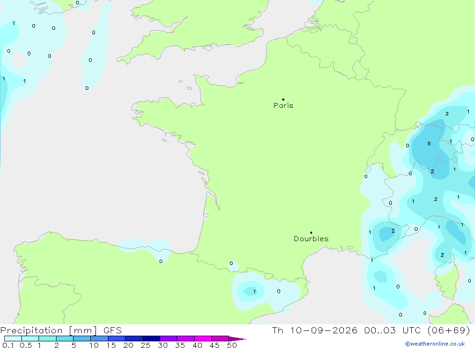Click the Paris location dot marker

point(283,99)
